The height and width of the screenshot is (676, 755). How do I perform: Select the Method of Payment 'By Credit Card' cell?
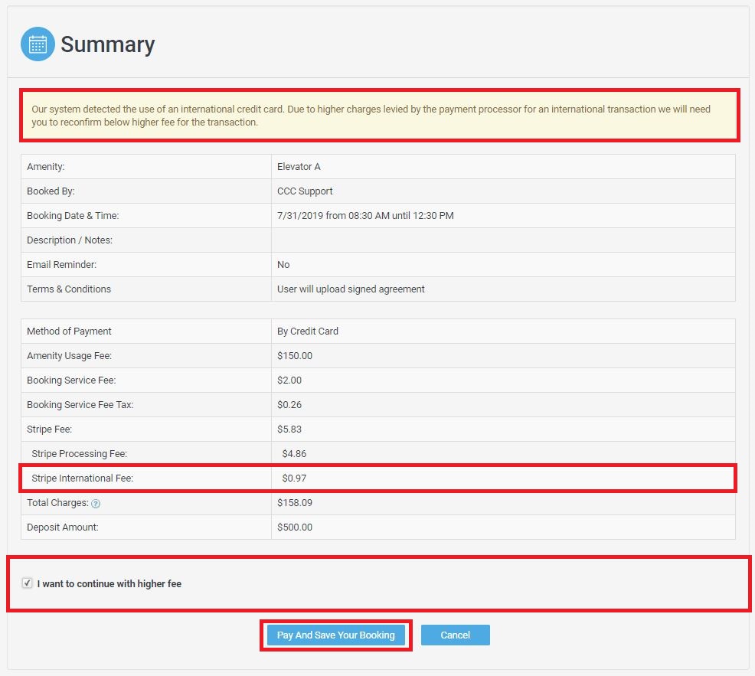307,331
